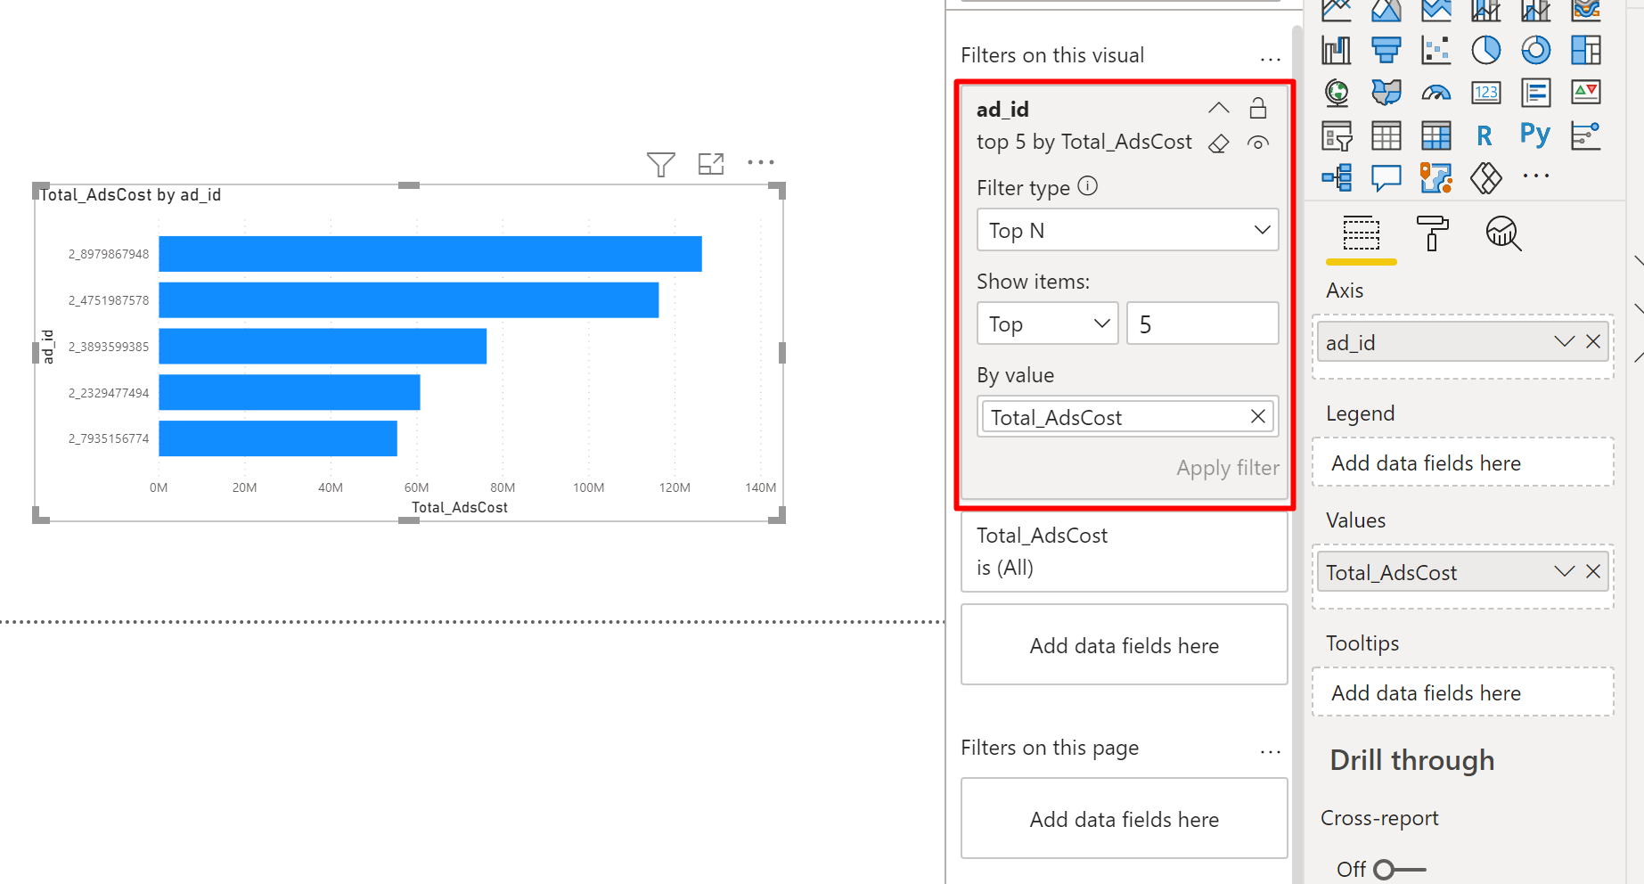
Task: Select the Key influencers visualization
Action: tap(1585, 135)
